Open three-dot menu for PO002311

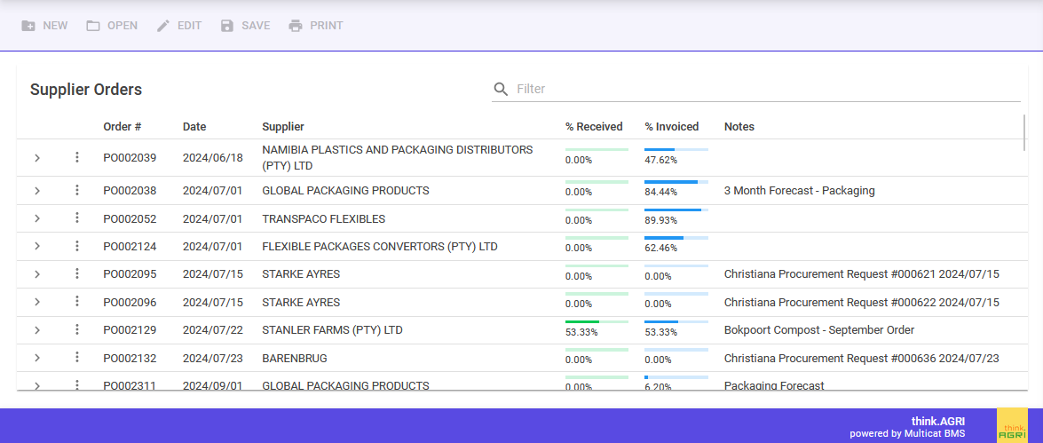77,384
